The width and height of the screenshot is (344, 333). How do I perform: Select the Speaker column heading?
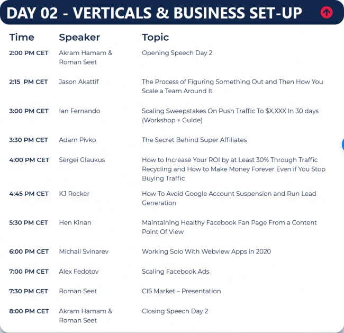point(79,37)
